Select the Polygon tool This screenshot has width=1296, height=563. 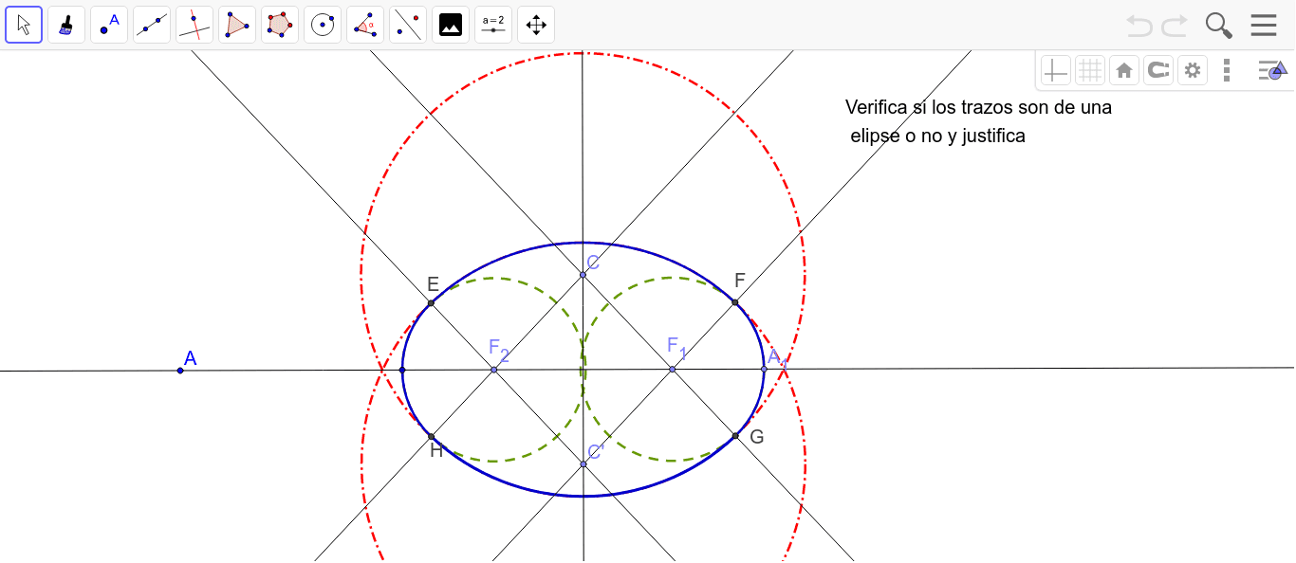237,25
